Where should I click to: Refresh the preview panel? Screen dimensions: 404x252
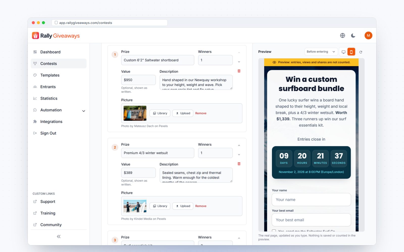click(x=361, y=52)
